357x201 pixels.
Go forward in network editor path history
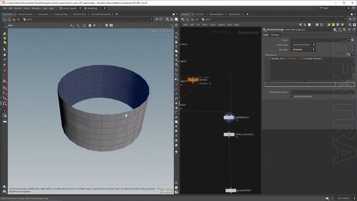point(187,20)
